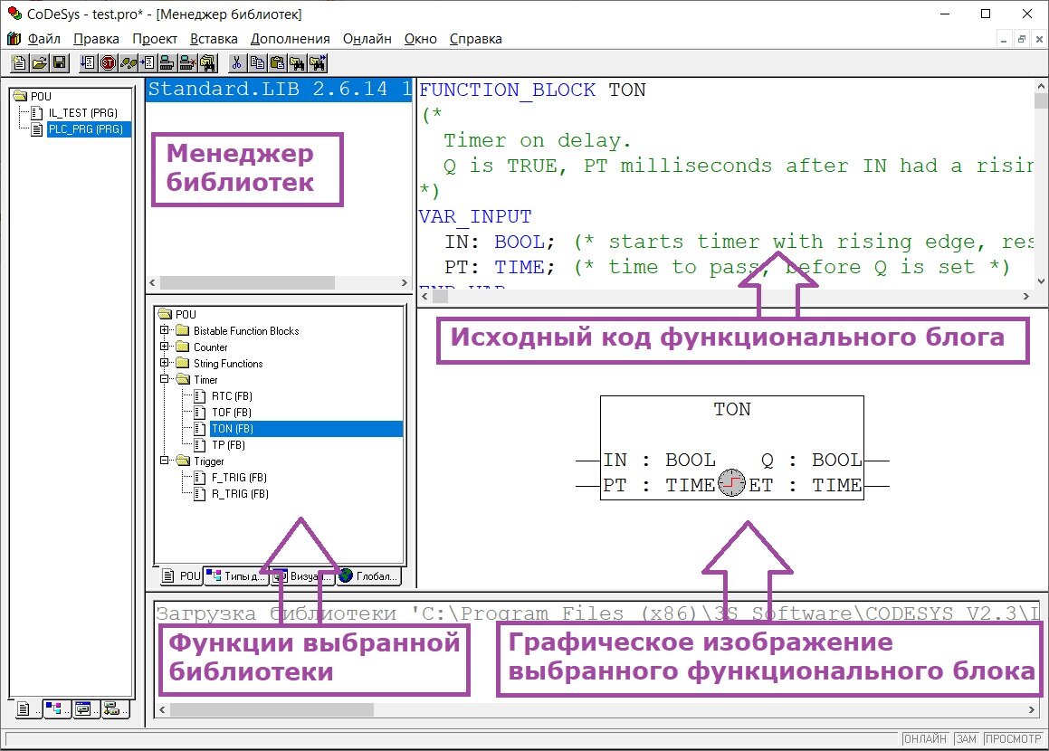Click the red ST stop icon
1049x751 pixels.
pyautogui.click(x=108, y=63)
